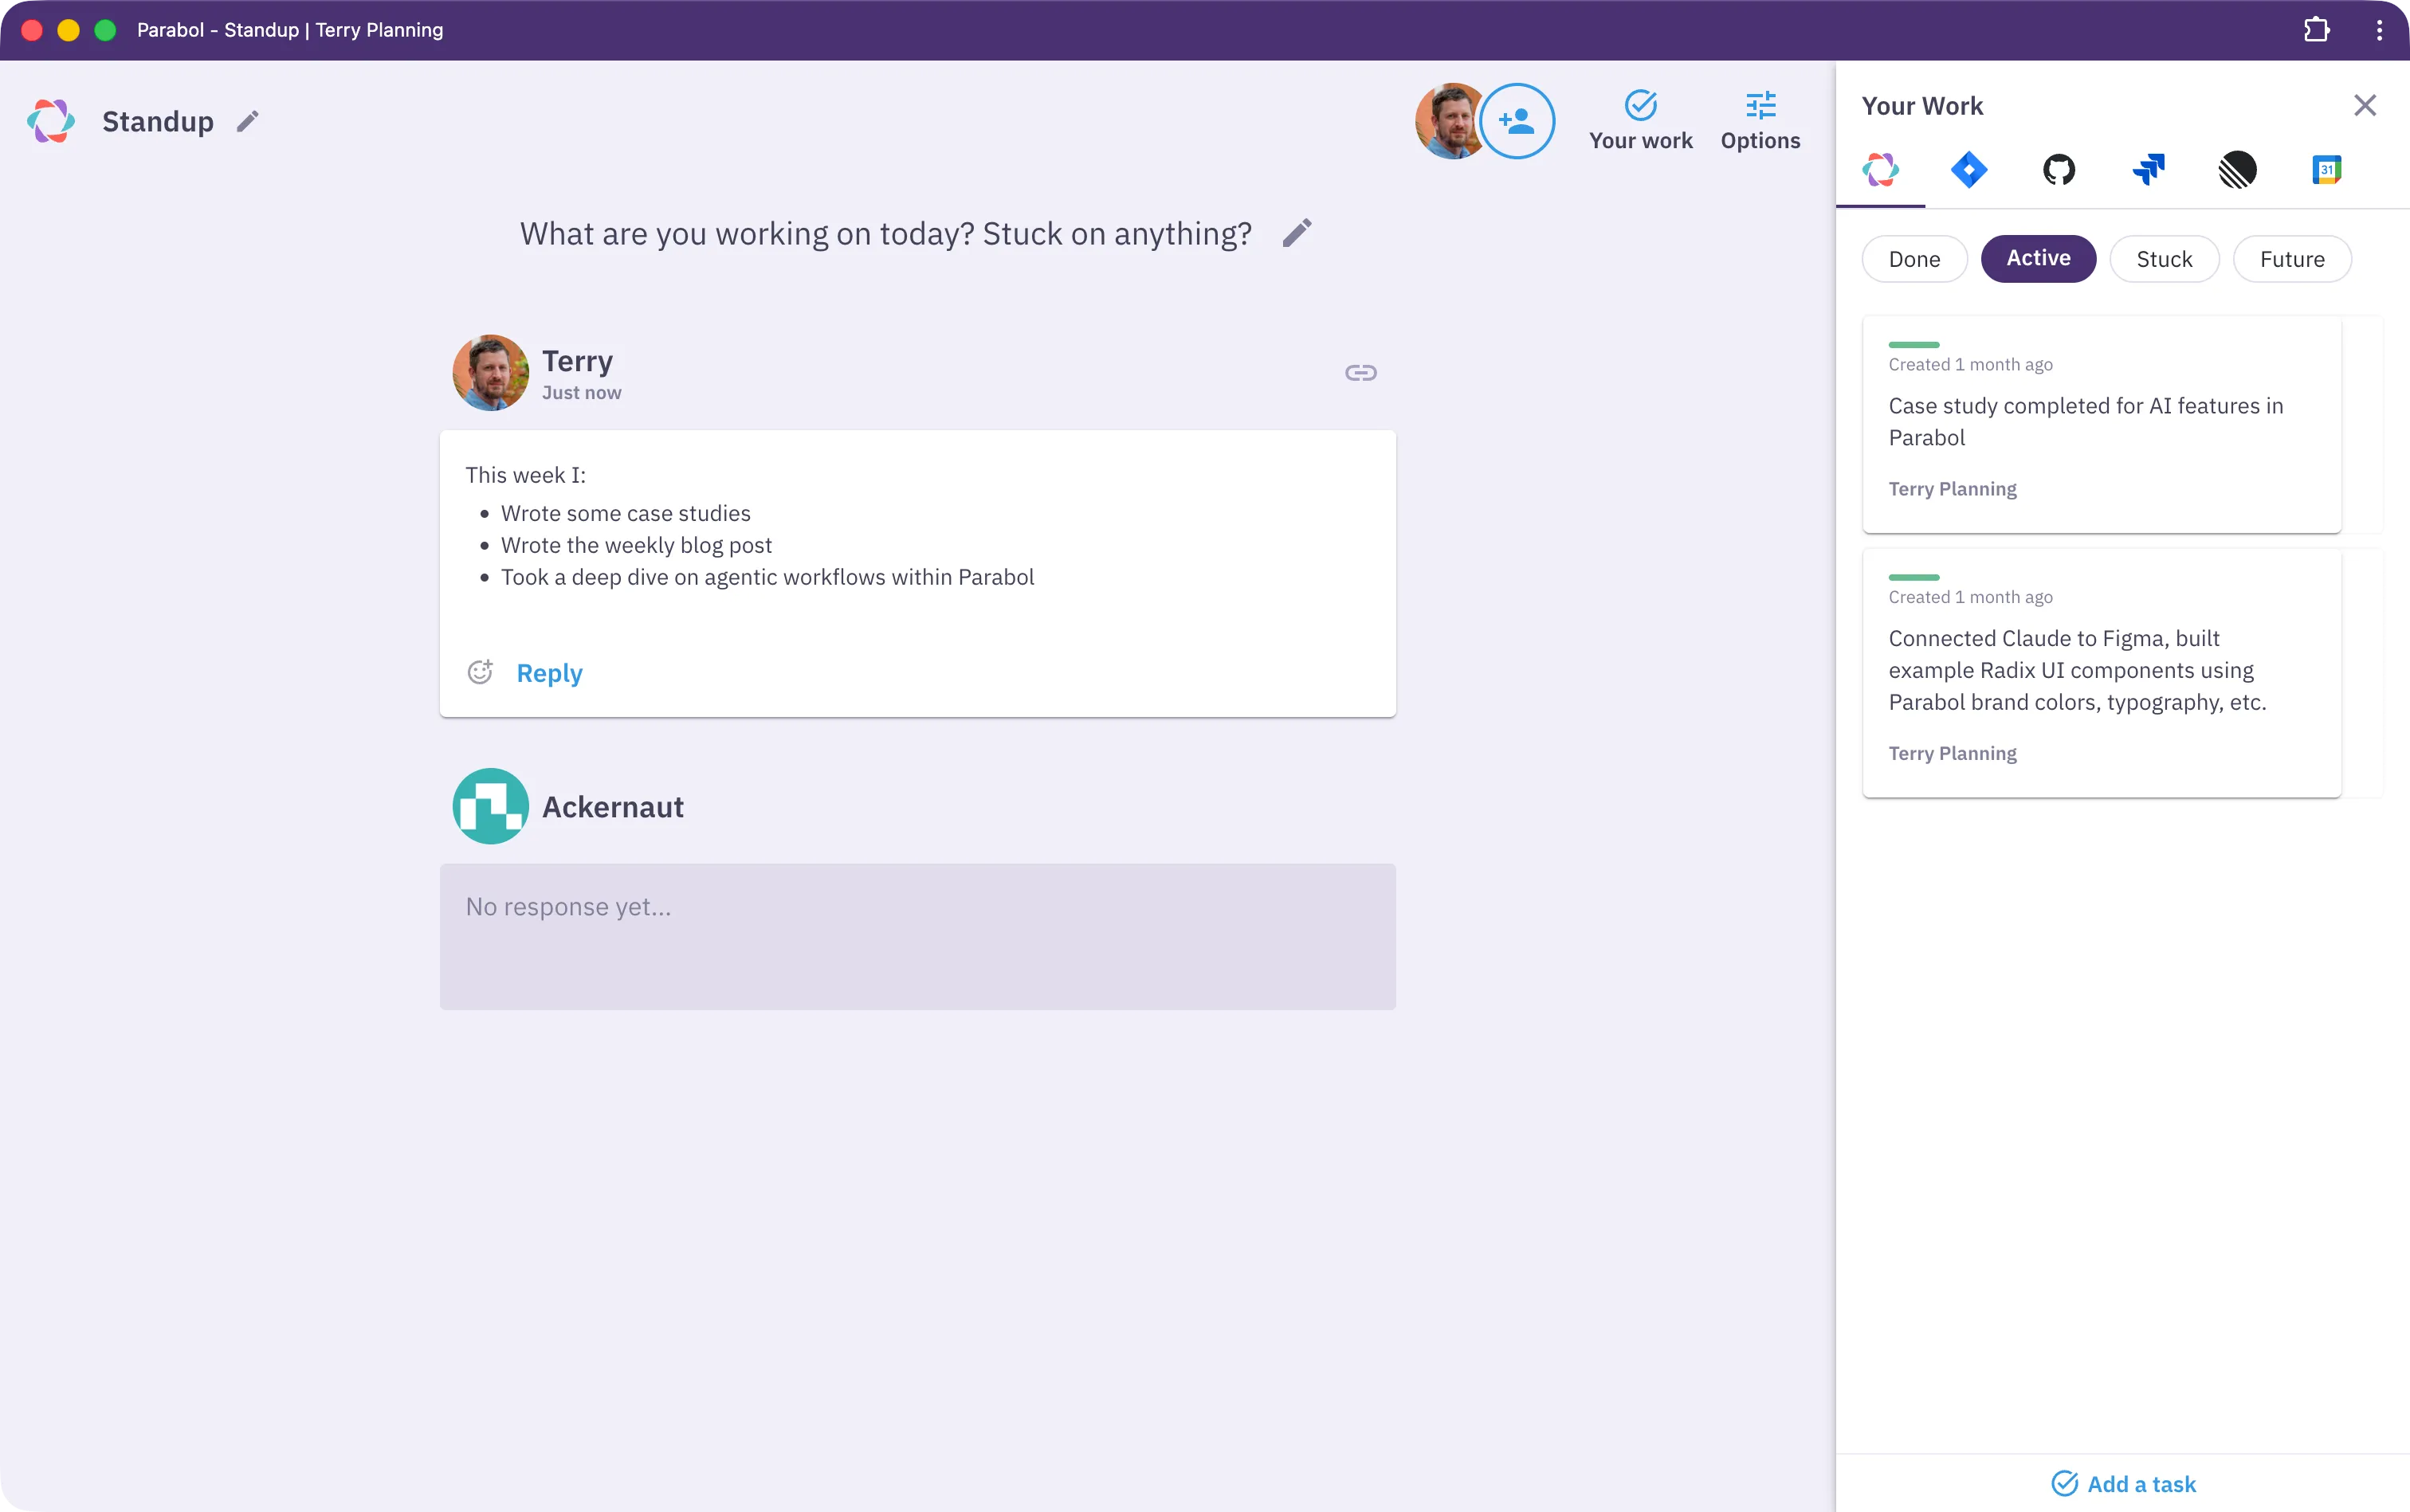This screenshot has height=1512, width=2410.
Task: Click the green status bar on Figma task
Action: point(1913,577)
